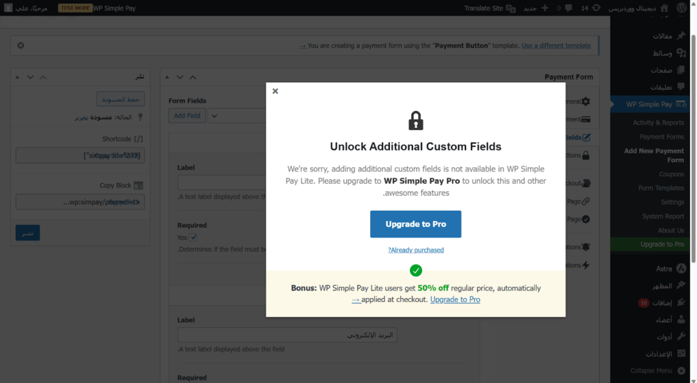
Task: Open the Already purchased link
Action: (x=416, y=250)
